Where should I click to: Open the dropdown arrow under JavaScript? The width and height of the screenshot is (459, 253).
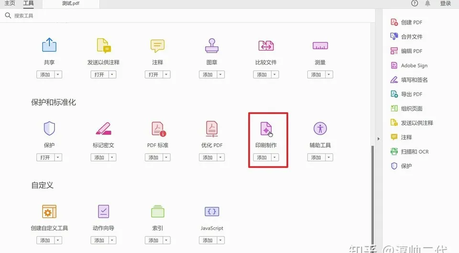click(x=220, y=241)
